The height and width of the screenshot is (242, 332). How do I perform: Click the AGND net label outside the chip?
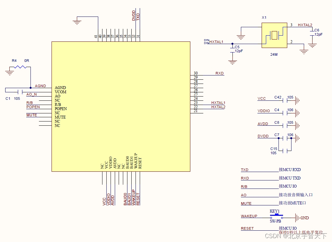pyautogui.click(x=40, y=86)
